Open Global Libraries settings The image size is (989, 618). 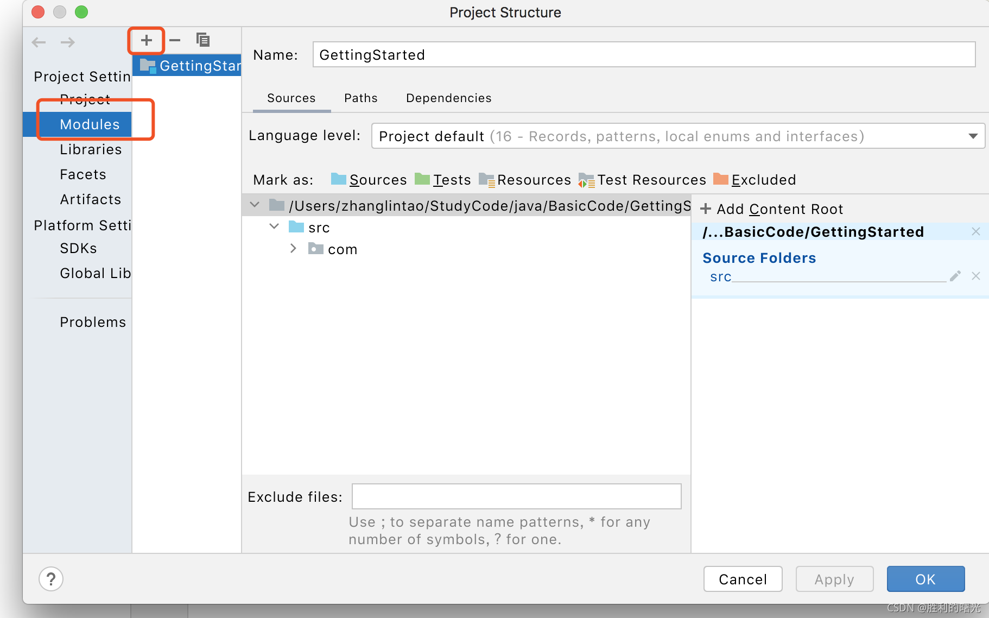click(x=96, y=273)
